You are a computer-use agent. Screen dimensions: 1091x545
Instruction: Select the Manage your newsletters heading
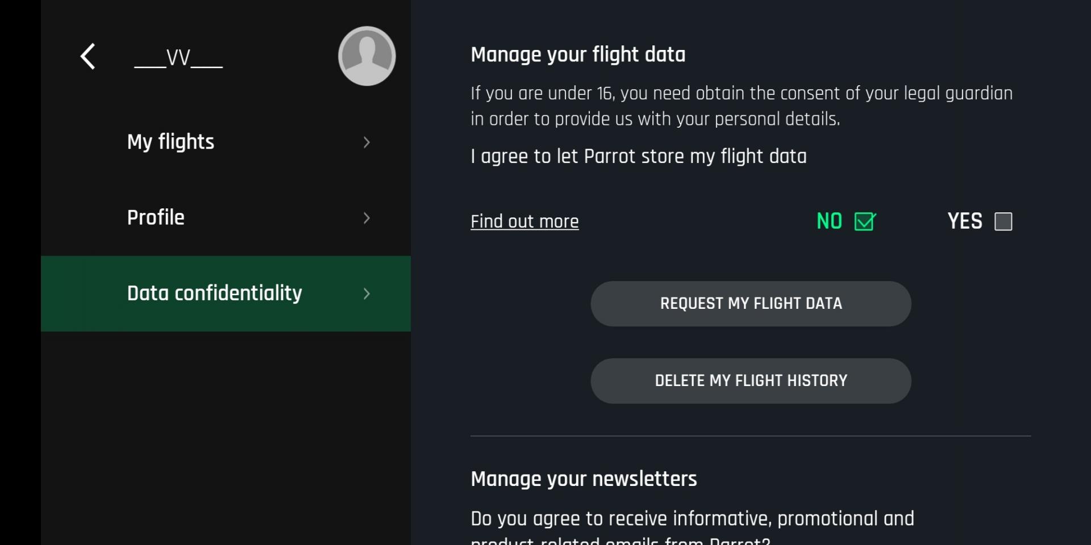click(x=584, y=479)
